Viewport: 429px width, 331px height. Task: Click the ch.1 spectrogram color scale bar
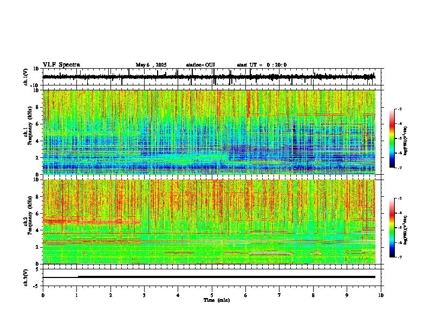pyautogui.click(x=392, y=138)
